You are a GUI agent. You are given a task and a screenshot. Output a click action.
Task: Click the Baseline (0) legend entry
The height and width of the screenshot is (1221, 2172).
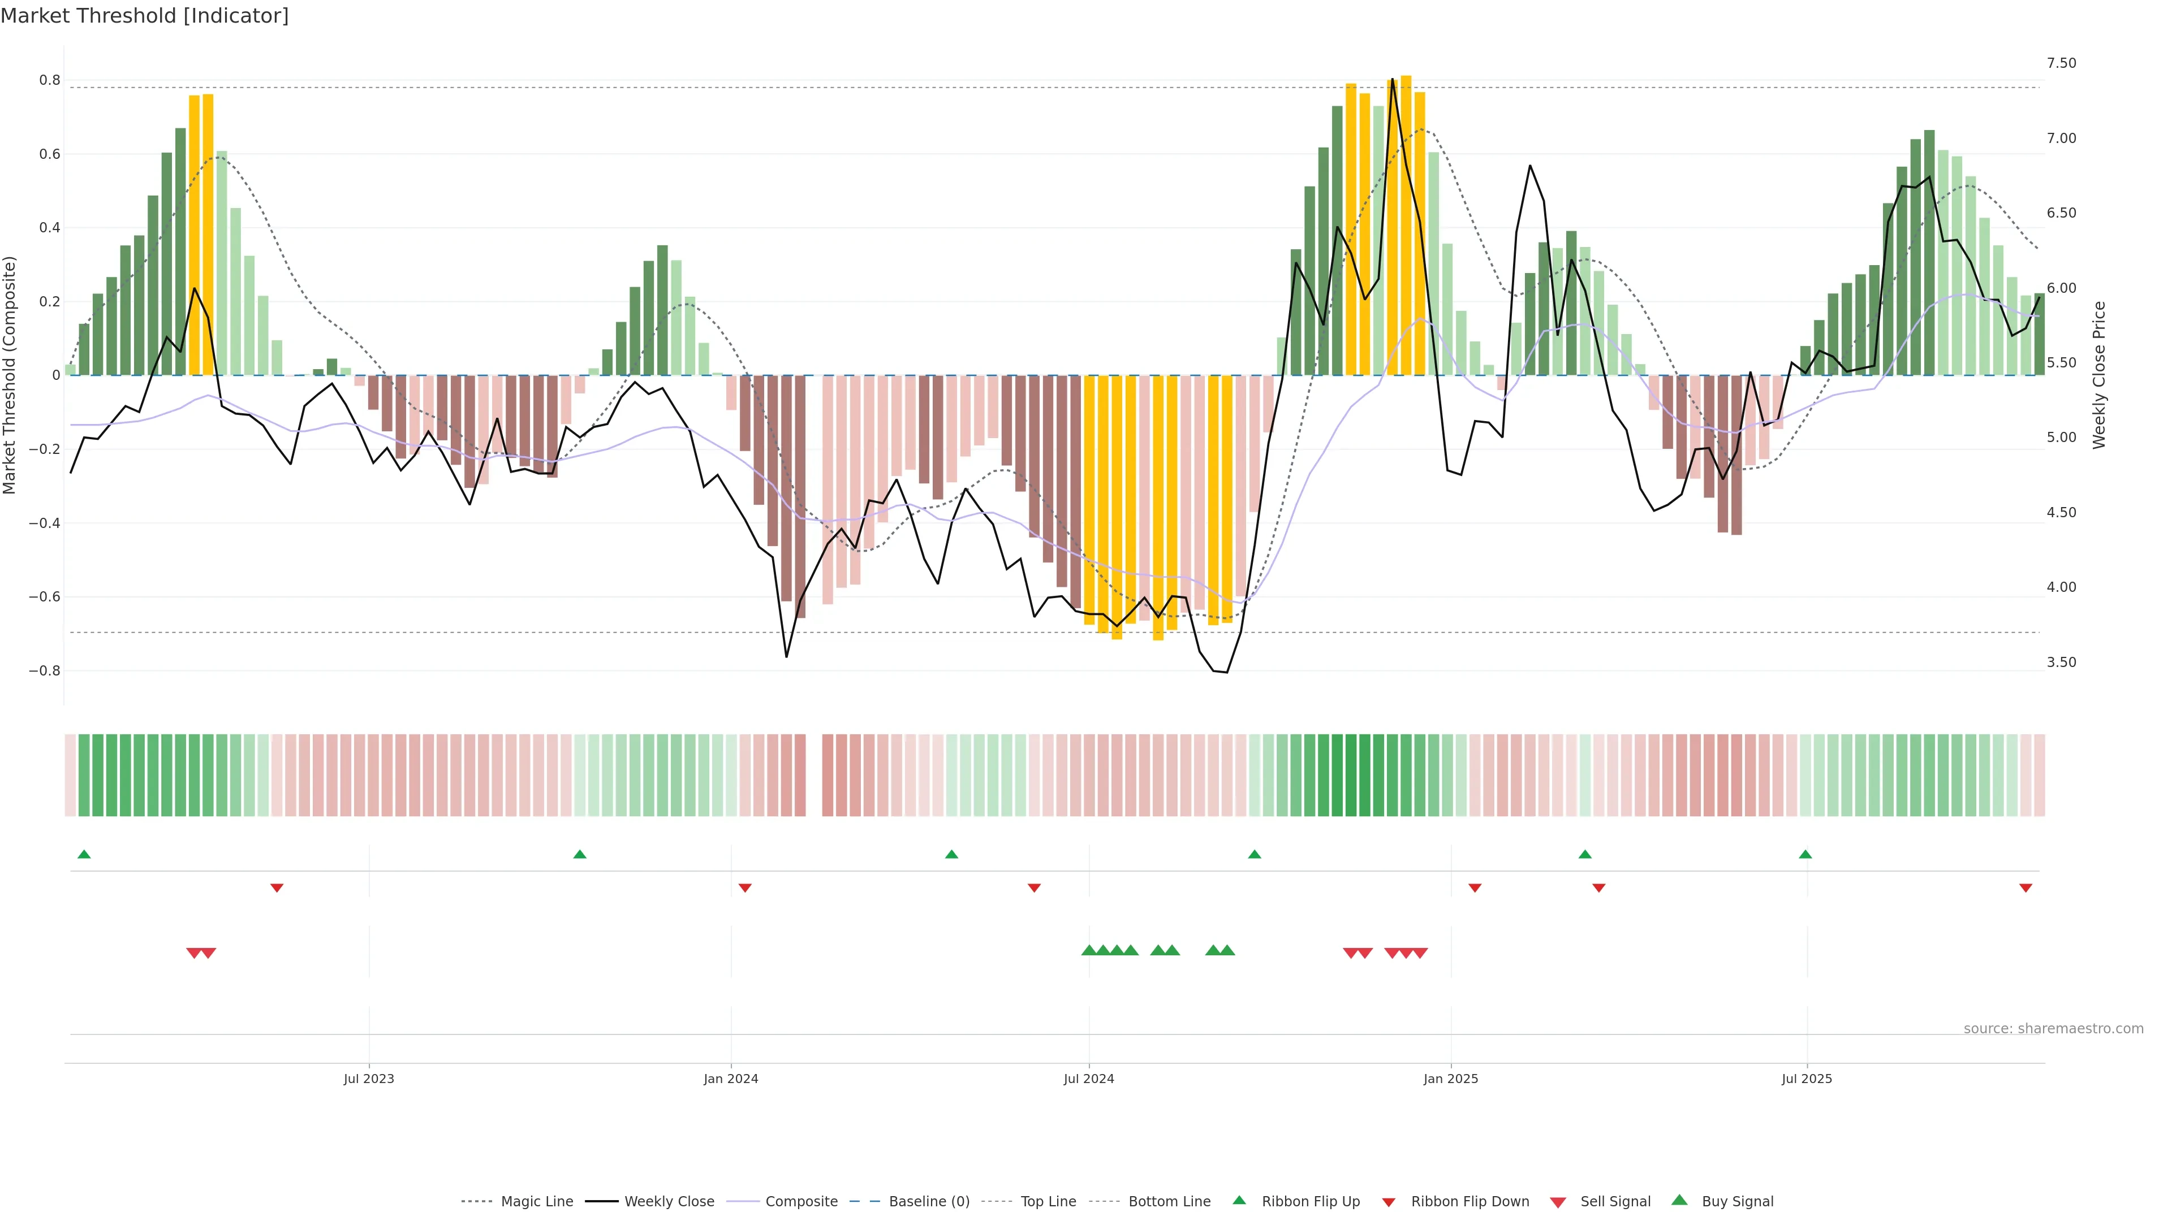click(x=928, y=1201)
